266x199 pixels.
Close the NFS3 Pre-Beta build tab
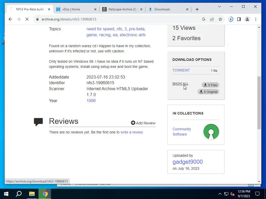[x=49, y=10]
